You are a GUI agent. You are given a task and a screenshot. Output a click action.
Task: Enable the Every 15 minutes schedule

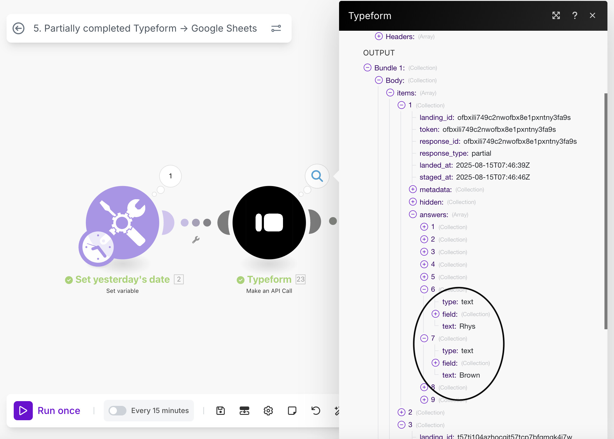pyautogui.click(x=117, y=411)
